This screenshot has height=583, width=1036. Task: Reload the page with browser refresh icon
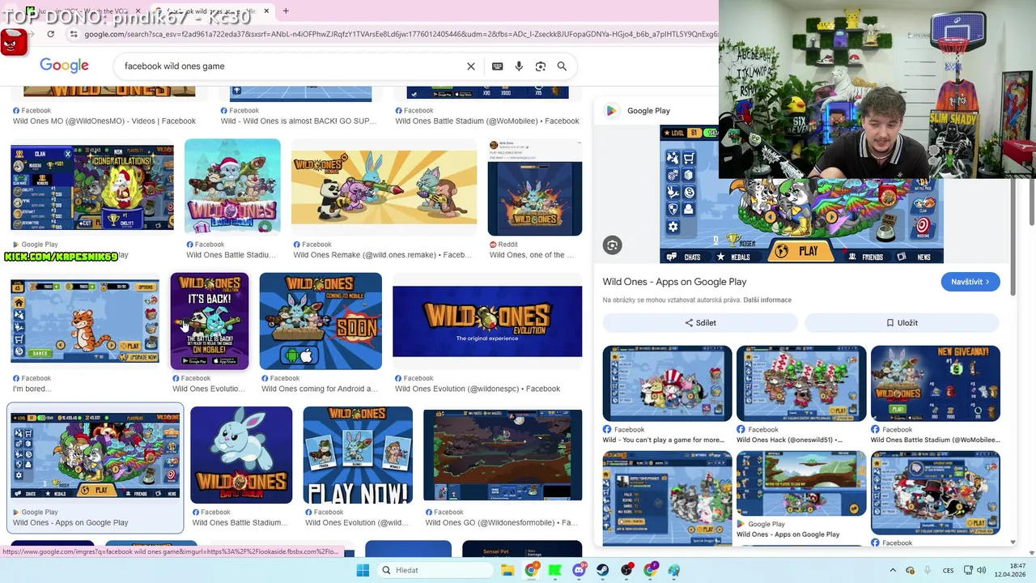[51, 34]
